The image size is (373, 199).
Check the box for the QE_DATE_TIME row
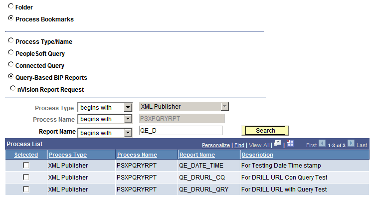26,165
